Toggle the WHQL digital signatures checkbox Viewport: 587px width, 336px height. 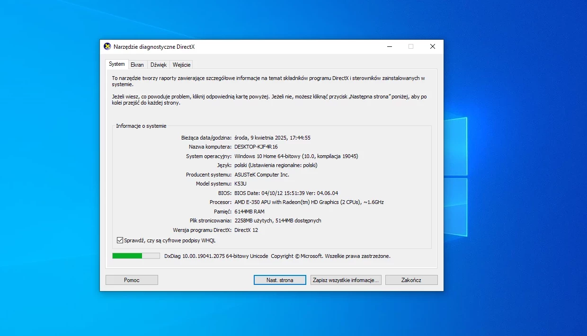tap(120, 240)
